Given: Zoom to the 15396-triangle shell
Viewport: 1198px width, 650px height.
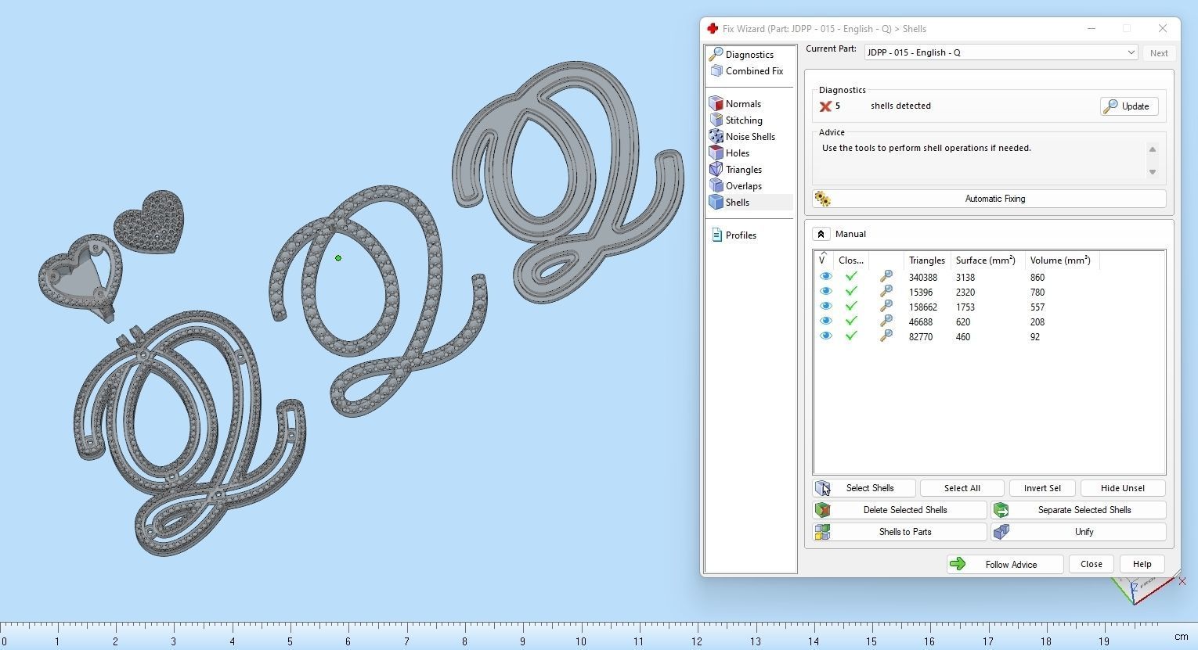Looking at the screenshot, I should coord(886,292).
